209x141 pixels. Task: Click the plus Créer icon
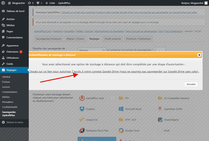(47, 3)
